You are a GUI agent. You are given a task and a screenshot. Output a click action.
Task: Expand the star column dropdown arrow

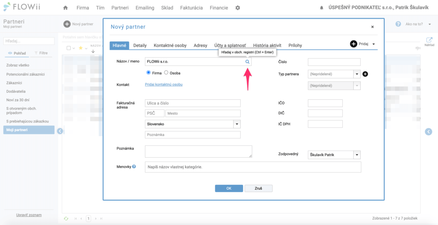(86, 48)
